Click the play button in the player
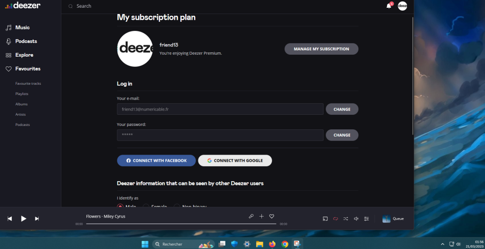This screenshot has width=485, height=249. point(23,218)
